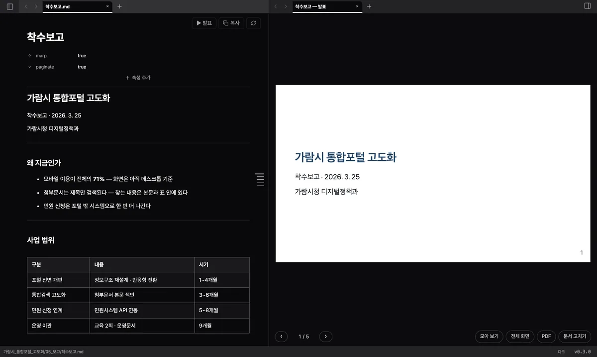Go forward in left pane history
This screenshot has width=597, height=357.
click(x=36, y=6)
